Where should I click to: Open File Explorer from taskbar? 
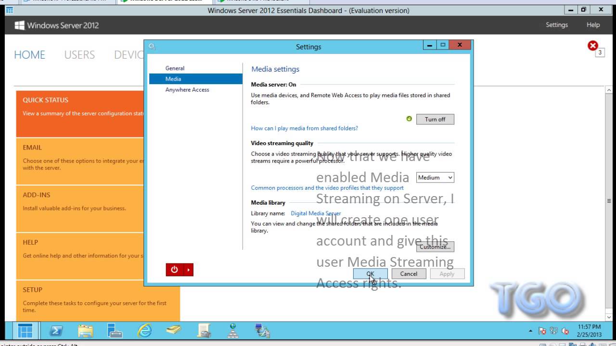[85, 331]
